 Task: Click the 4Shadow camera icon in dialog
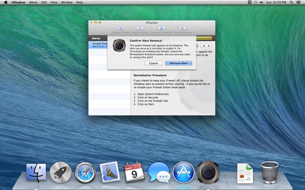119,45
